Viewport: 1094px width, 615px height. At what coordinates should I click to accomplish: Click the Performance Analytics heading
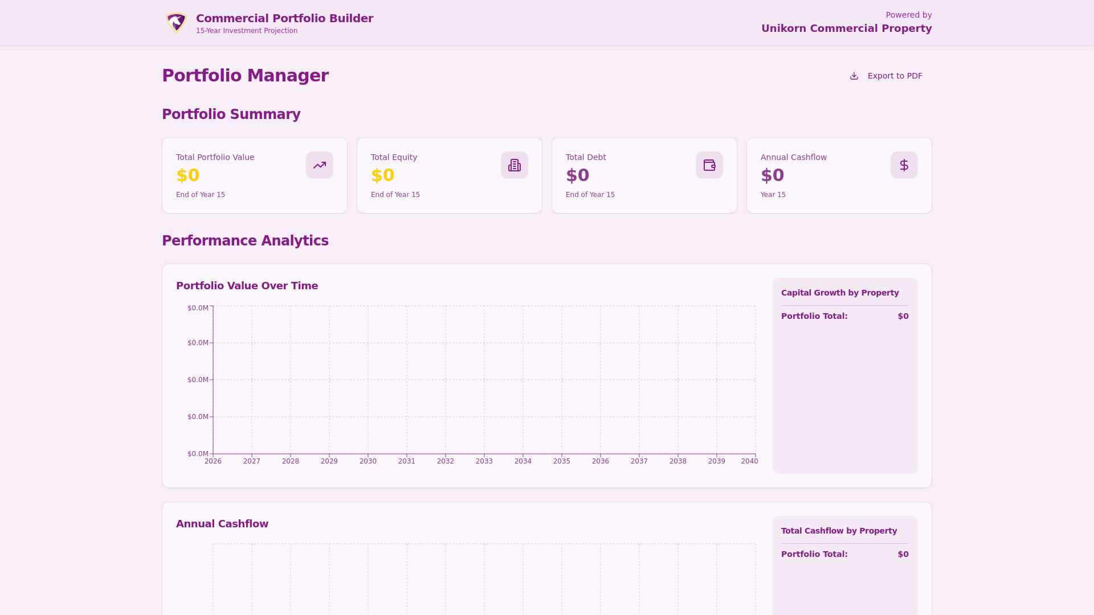pyautogui.click(x=245, y=241)
